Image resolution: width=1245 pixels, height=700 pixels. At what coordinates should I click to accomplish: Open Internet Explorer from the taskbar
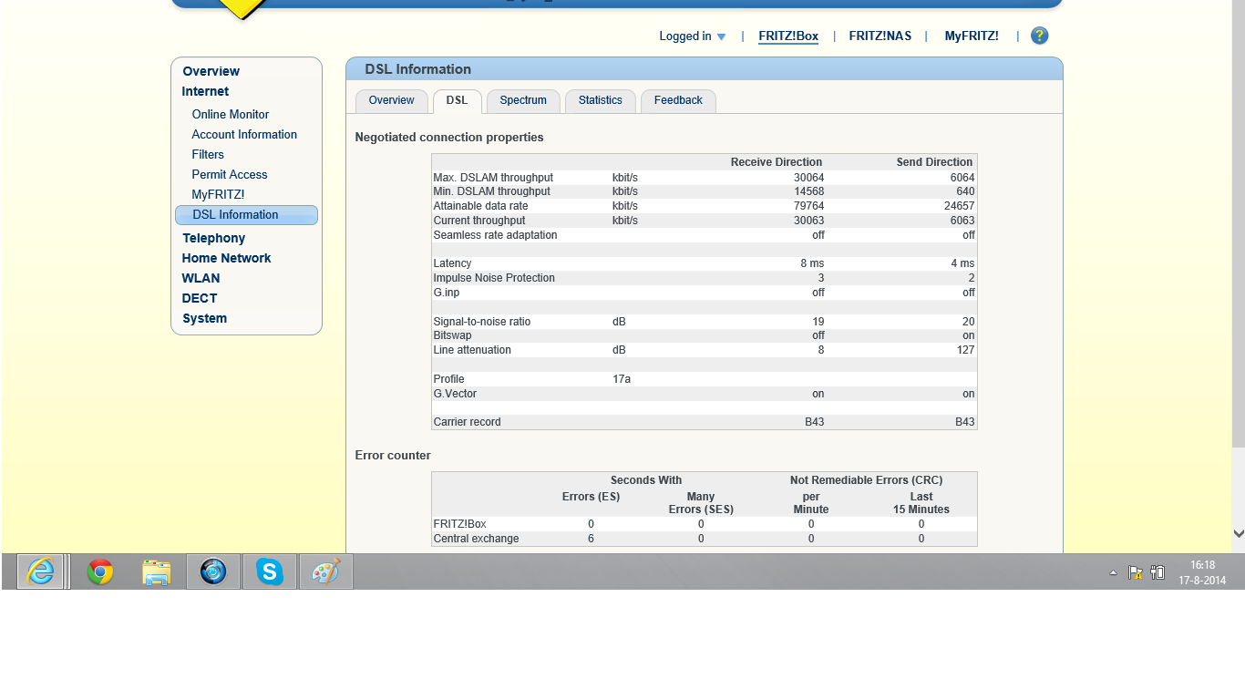tap(40, 571)
